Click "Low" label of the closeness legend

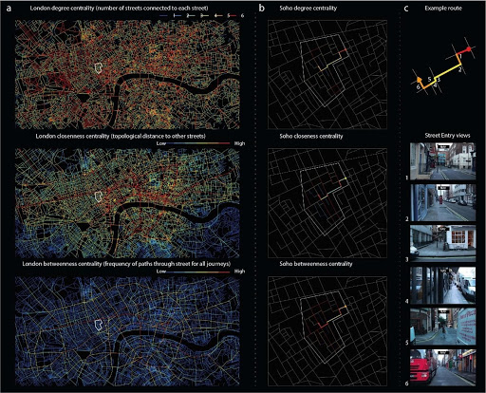(160, 143)
